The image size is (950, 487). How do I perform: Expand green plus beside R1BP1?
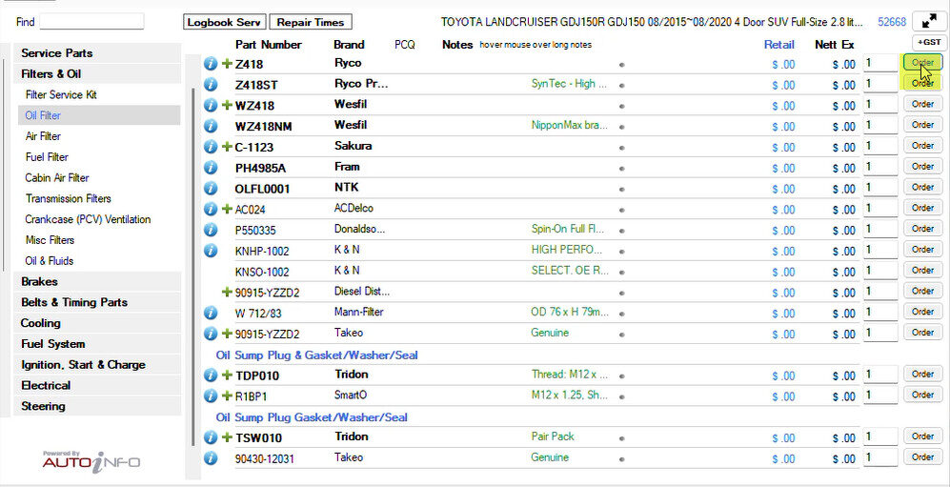coord(227,396)
